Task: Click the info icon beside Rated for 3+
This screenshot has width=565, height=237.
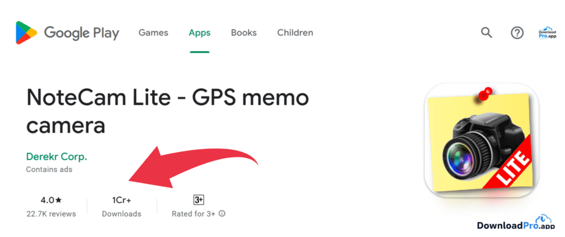Action: point(222,214)
